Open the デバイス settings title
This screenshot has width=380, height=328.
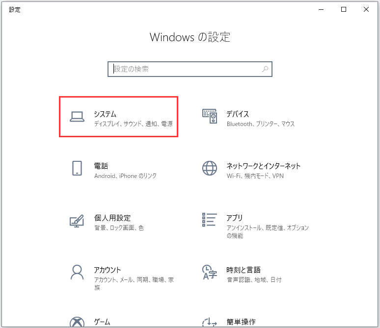pos(238,114)
